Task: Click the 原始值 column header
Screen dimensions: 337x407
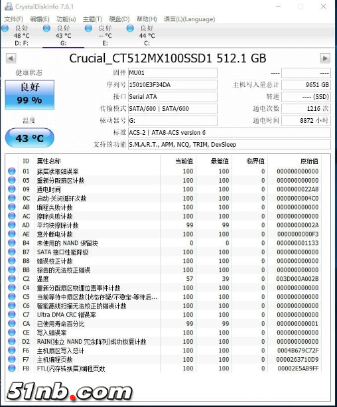Action: 309,161
